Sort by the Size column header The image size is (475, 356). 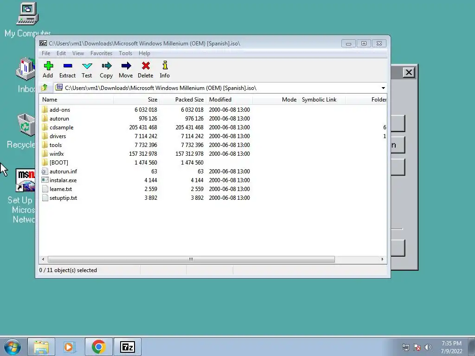137,100
